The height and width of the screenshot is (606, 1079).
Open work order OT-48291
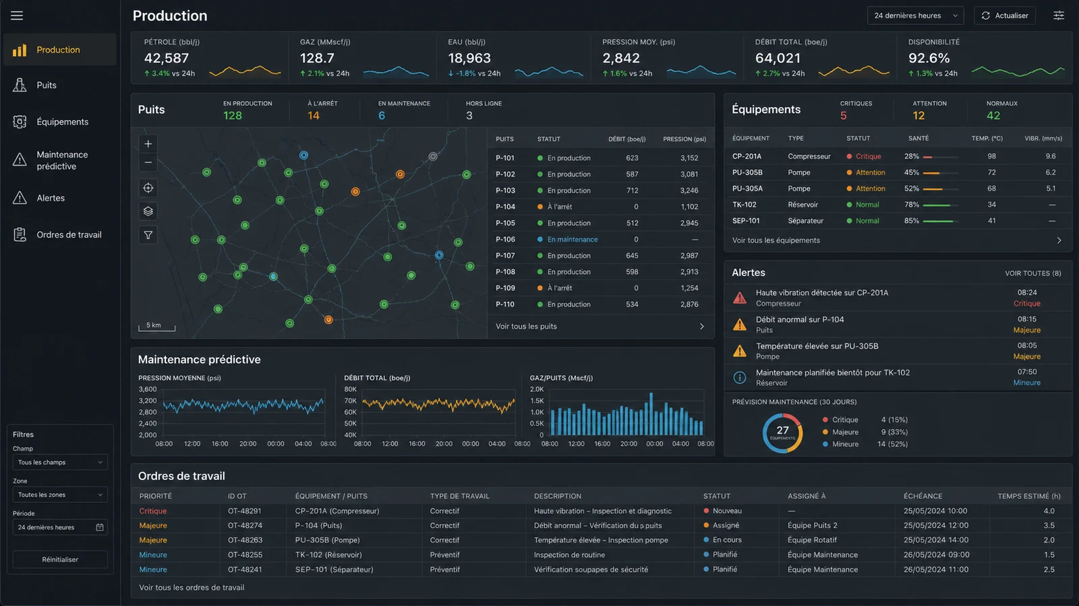[600, 511]
